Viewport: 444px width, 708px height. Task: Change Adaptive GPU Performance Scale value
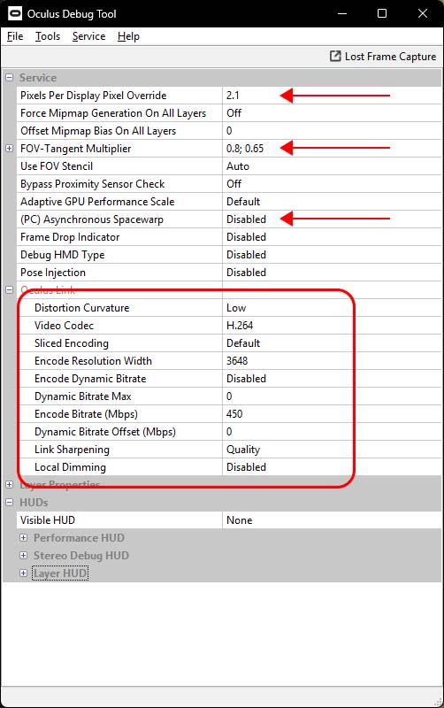(332, 202)
